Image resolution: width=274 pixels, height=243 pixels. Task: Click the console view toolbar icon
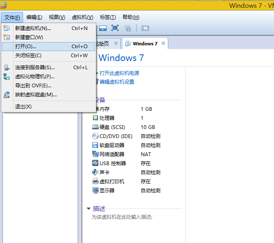103,28
